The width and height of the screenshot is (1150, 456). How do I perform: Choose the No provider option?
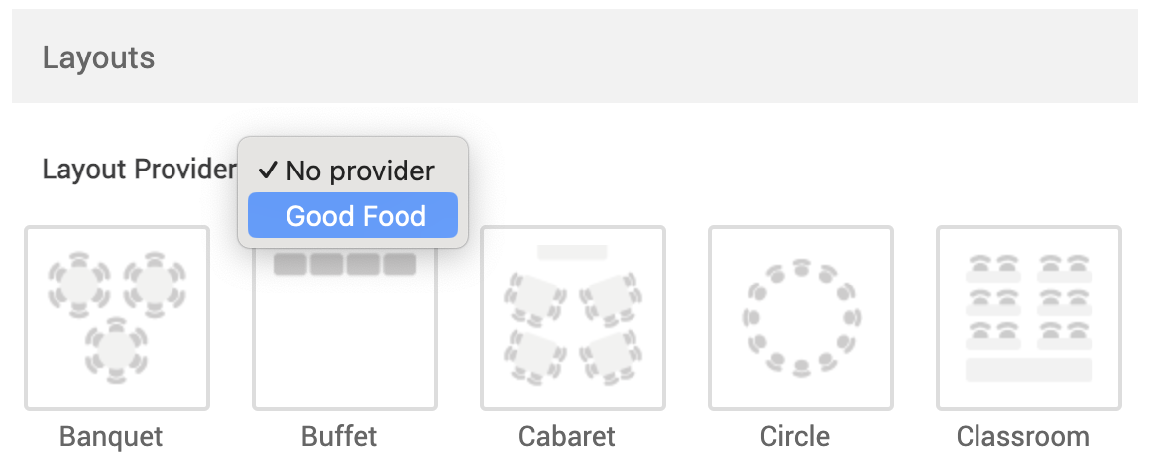tap(360, 171)
